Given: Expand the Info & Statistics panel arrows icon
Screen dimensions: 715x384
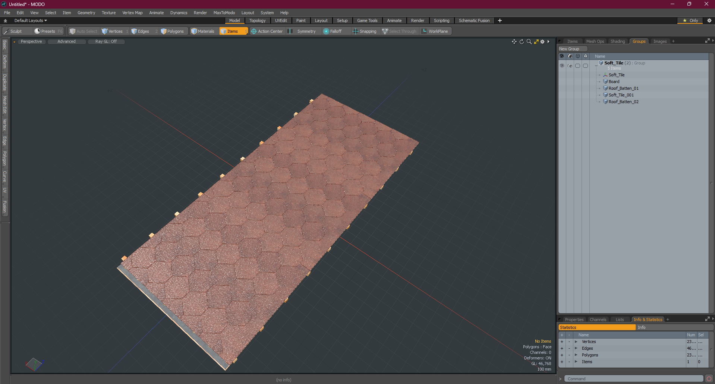Looking at the screenshot, I should (707, 319).
